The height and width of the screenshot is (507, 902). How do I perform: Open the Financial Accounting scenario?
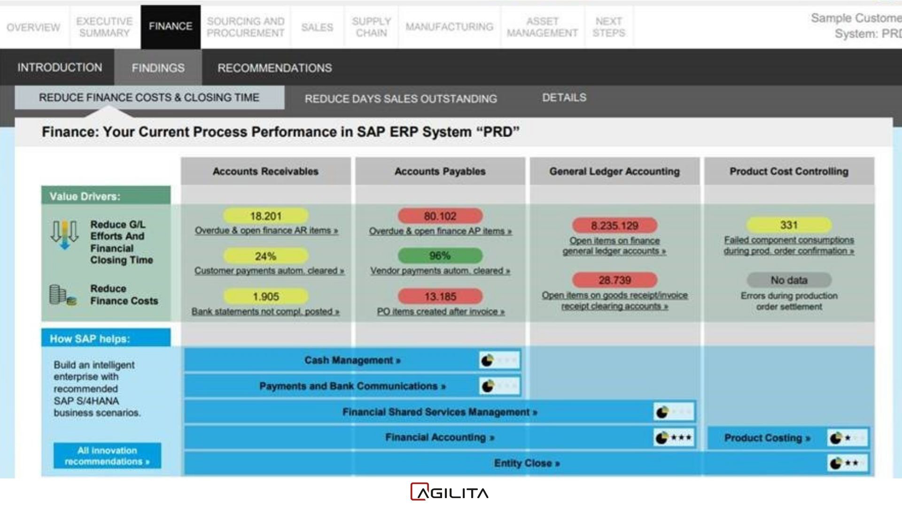click(x=440, y=437)
